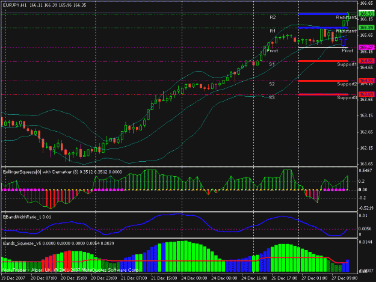Click the Support2 label

pyautogui.click(x=347, y=84)
